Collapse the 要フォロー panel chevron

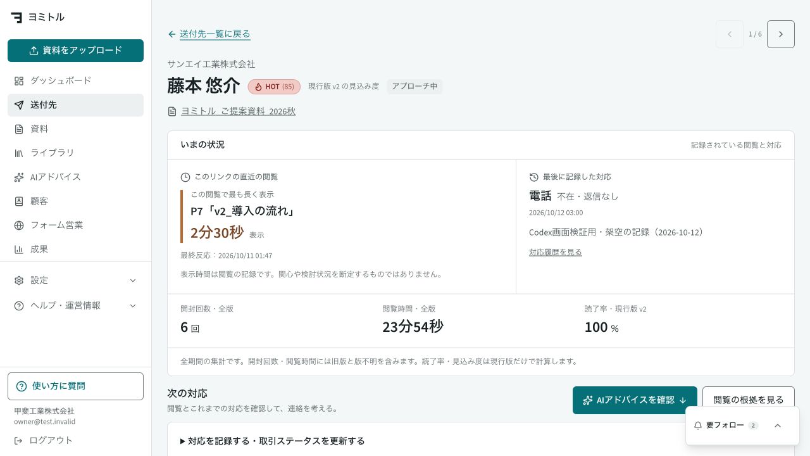click(778, 426)
